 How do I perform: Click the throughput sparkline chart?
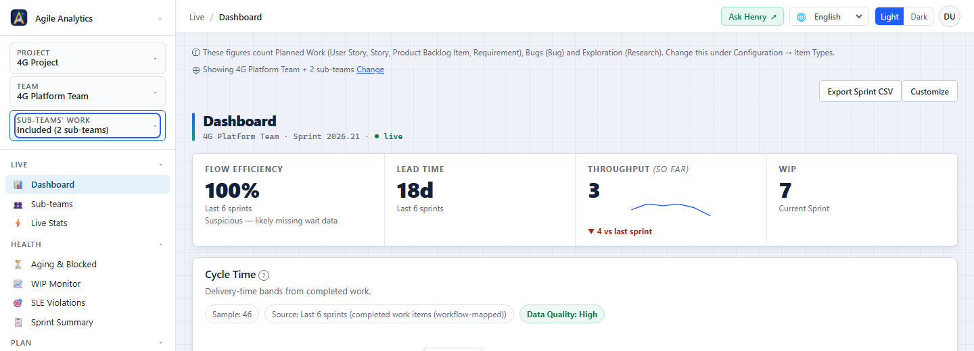(670, 209)
